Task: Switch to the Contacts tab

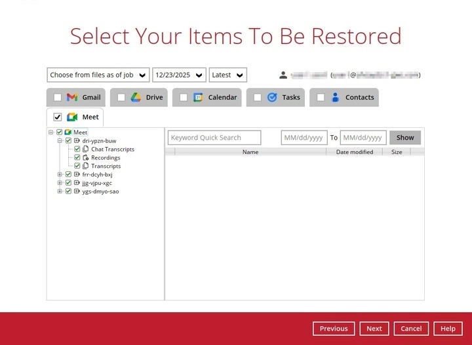Action: coord(359,98)
